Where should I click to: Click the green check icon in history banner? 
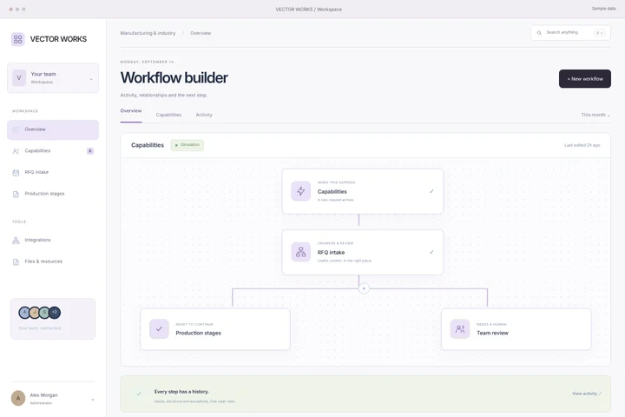pyautogui.click(x=139, y=394)
